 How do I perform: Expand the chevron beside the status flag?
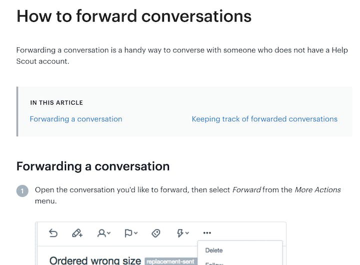[135, 233]
